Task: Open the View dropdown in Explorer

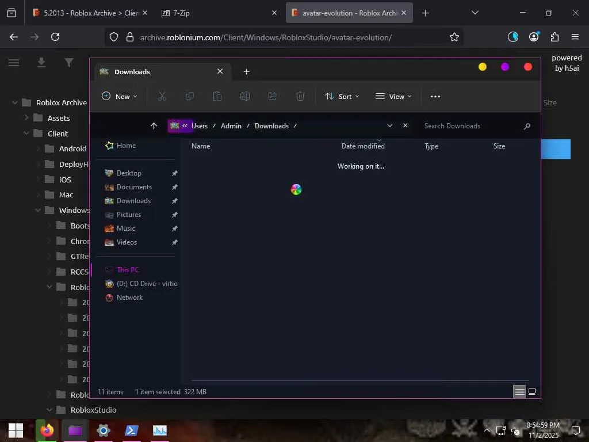Action: 393,97
